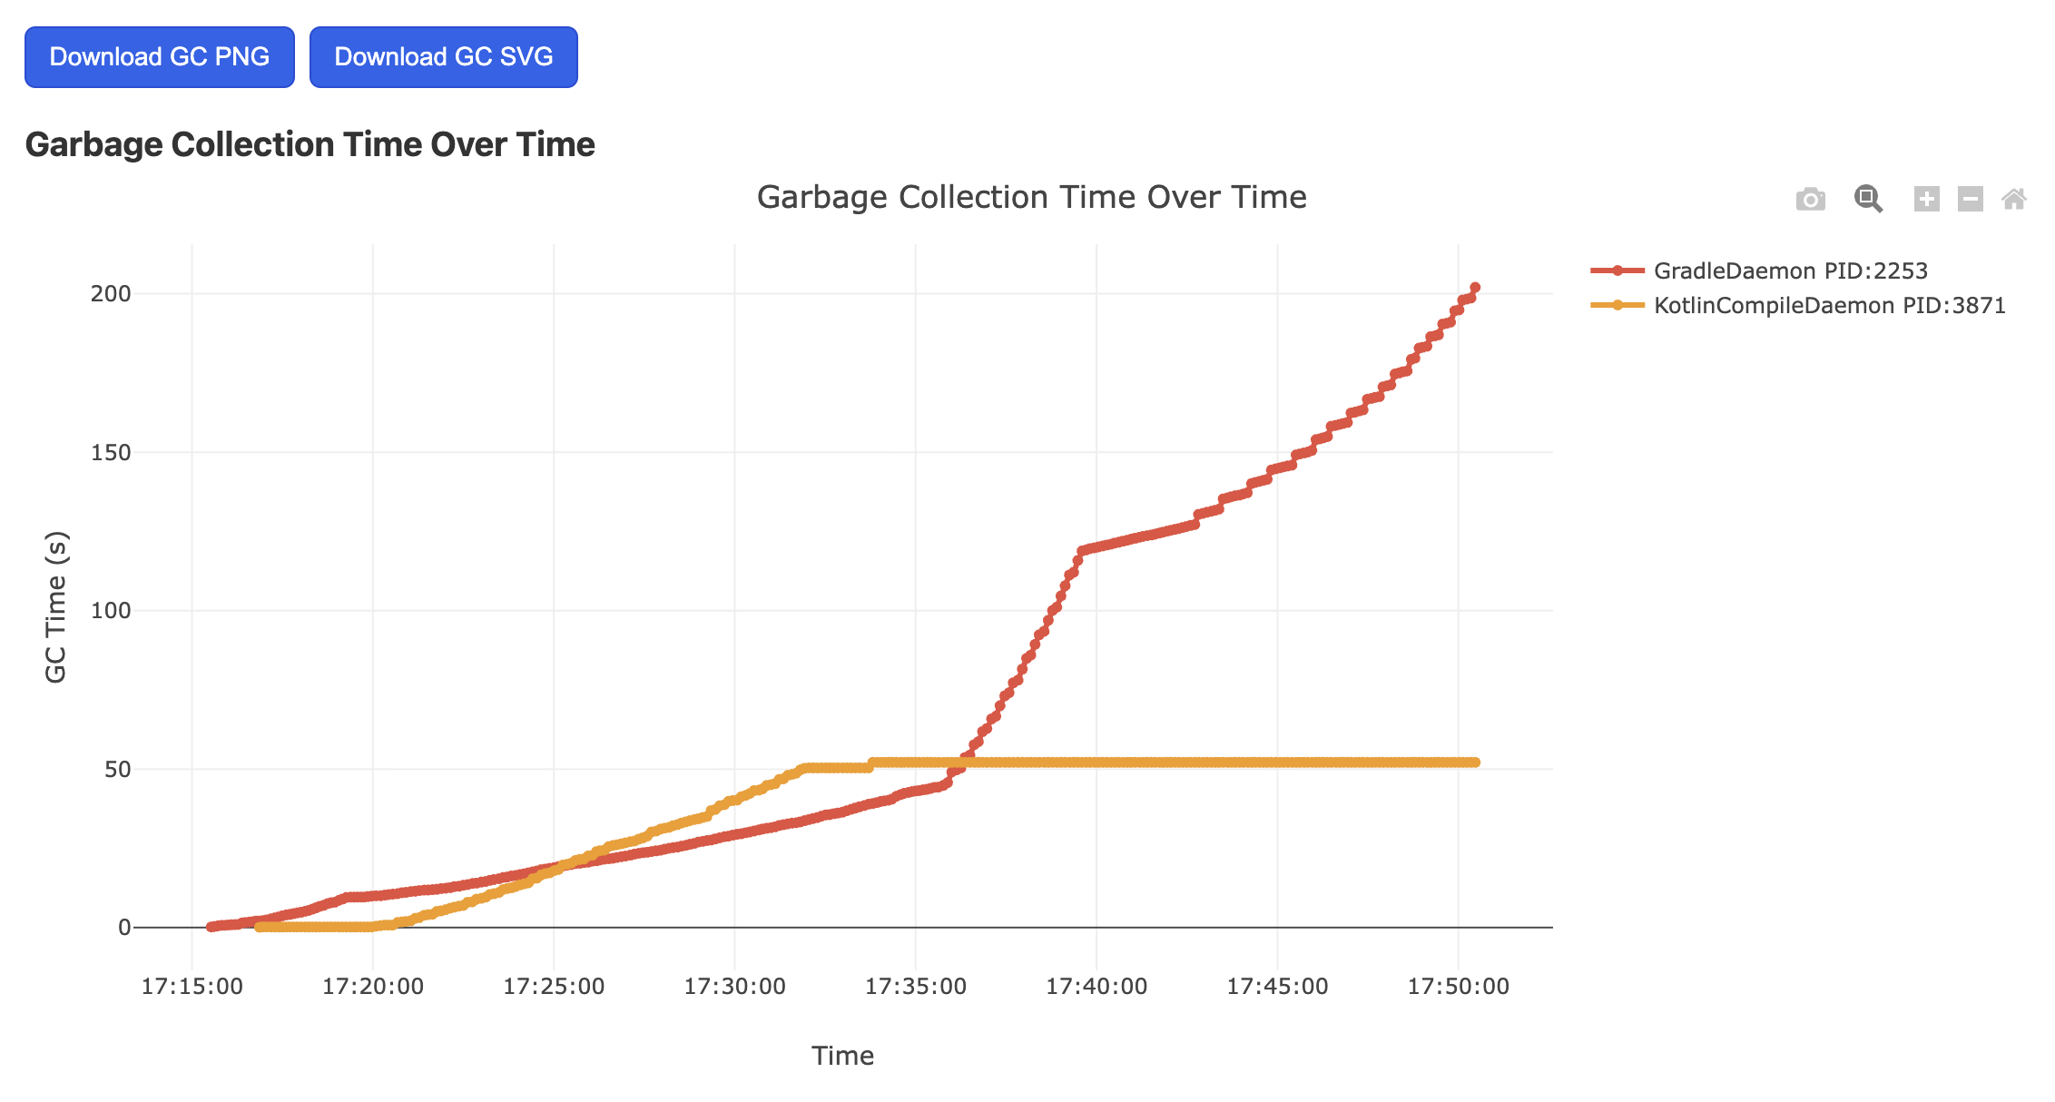Click the Time axis label
Screen dimensions: 2055x1102
[x=842, y=1055]
